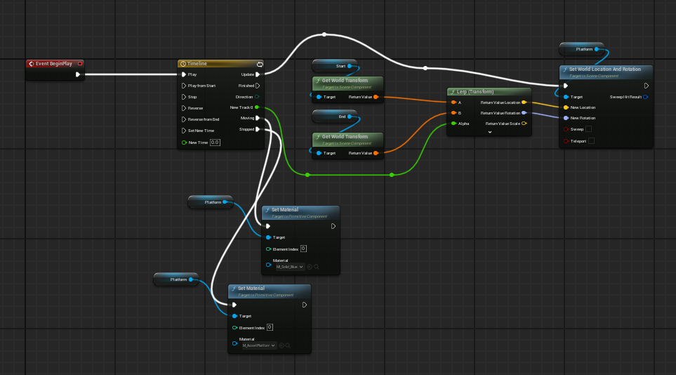Click the Timeline Stopped output pin
The image size is (676, 375).
pyautogui.click(x=258, y=129)
